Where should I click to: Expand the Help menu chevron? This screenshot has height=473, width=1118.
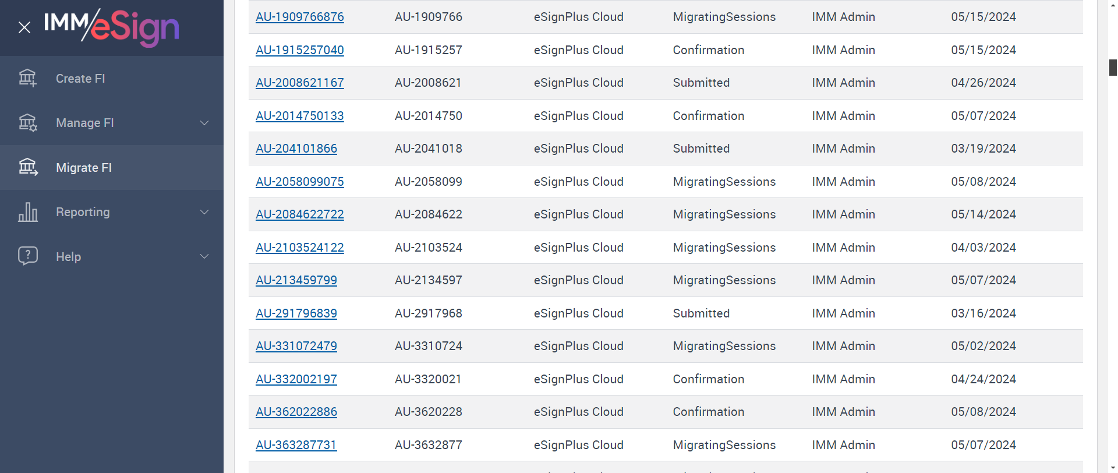click(x=204, y=256)
